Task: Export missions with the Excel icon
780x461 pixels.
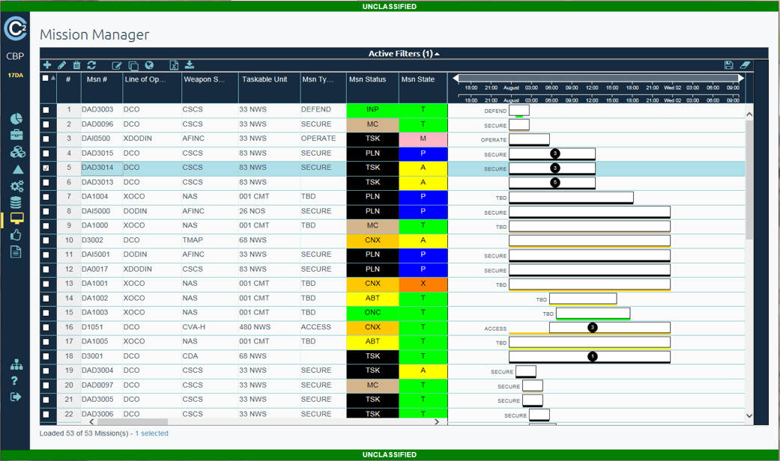Action: [x=174, y=66]
